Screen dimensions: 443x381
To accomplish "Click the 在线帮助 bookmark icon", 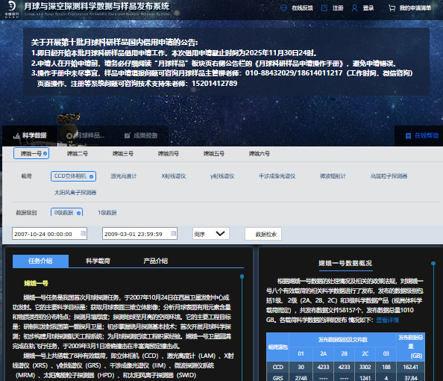I will coord(408,136).
